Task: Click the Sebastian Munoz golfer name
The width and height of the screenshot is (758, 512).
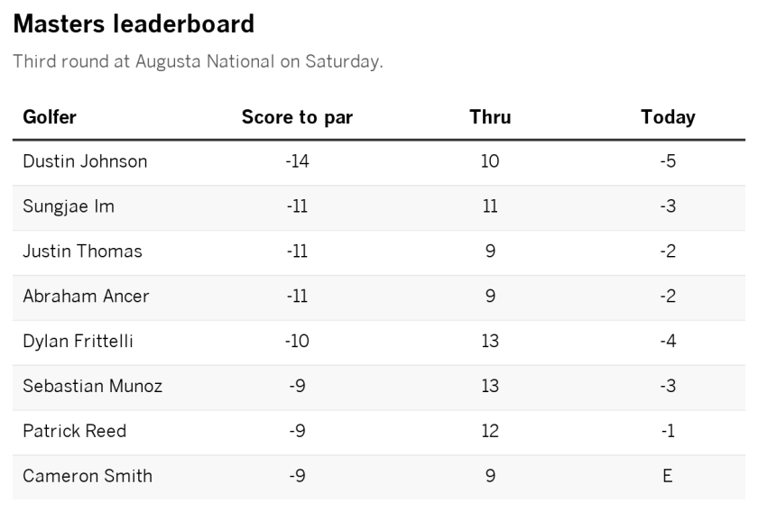Action: point(93,387)
